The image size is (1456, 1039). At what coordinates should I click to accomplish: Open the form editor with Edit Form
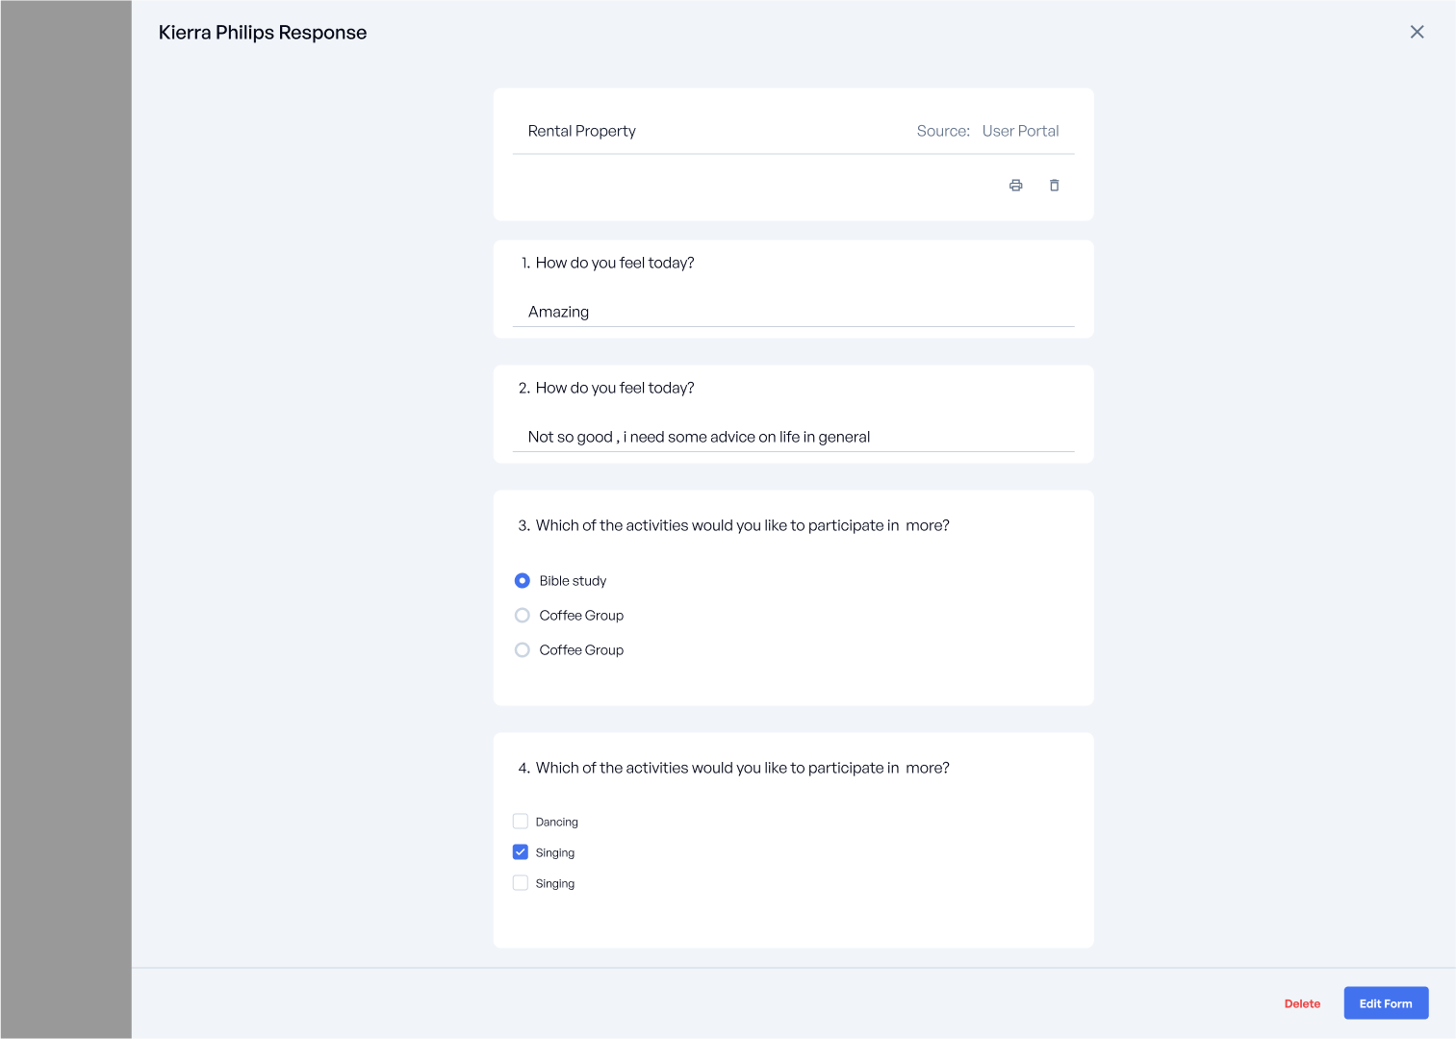(1385, 1003)
